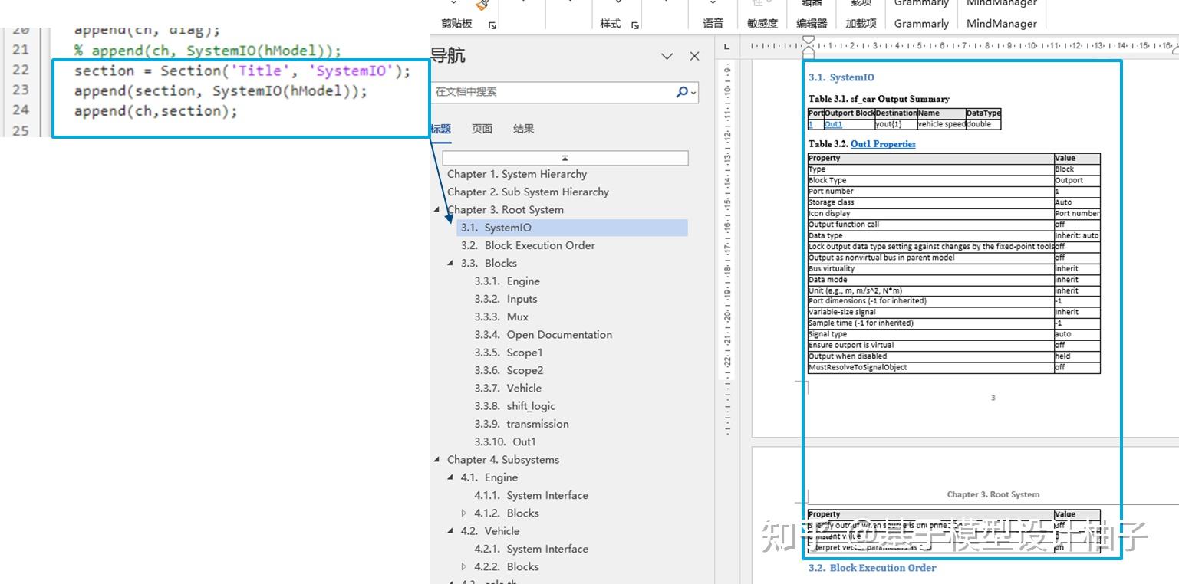Collapse the 导航 pane via its chevron

(x=666, y=56)
